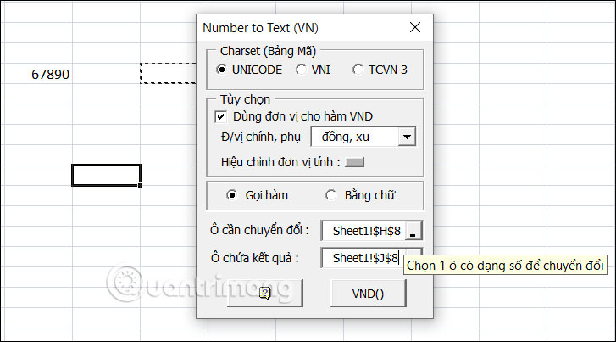Close the Number to Text (VN) dialog
This screenshot has width=616, height=342.
[x=413, y=27]
